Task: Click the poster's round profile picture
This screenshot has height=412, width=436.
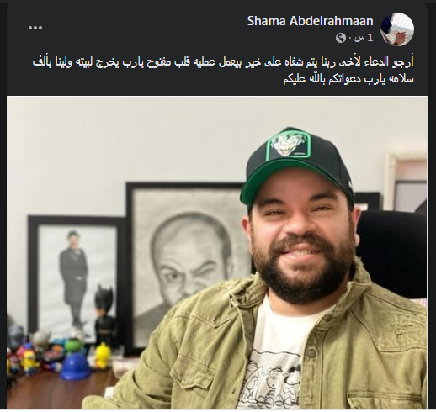Action: 397,29
